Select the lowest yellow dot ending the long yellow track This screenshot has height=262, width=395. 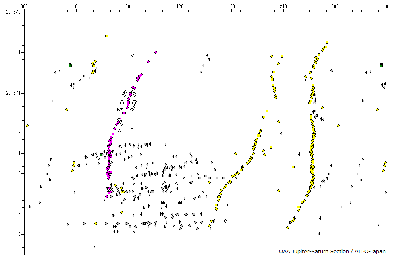[287, 227]
